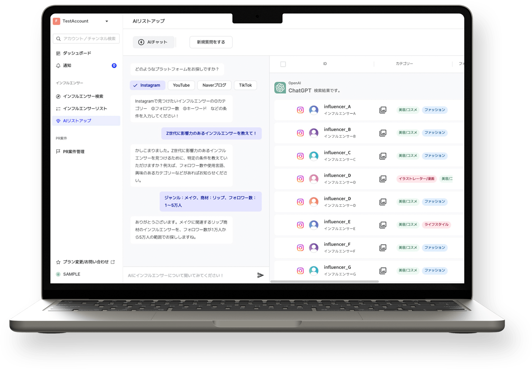Image resolution: width=532 pixels, height=369 pixels.
Task: Click the ChatGPT logo icon
Action: [280, 88]
